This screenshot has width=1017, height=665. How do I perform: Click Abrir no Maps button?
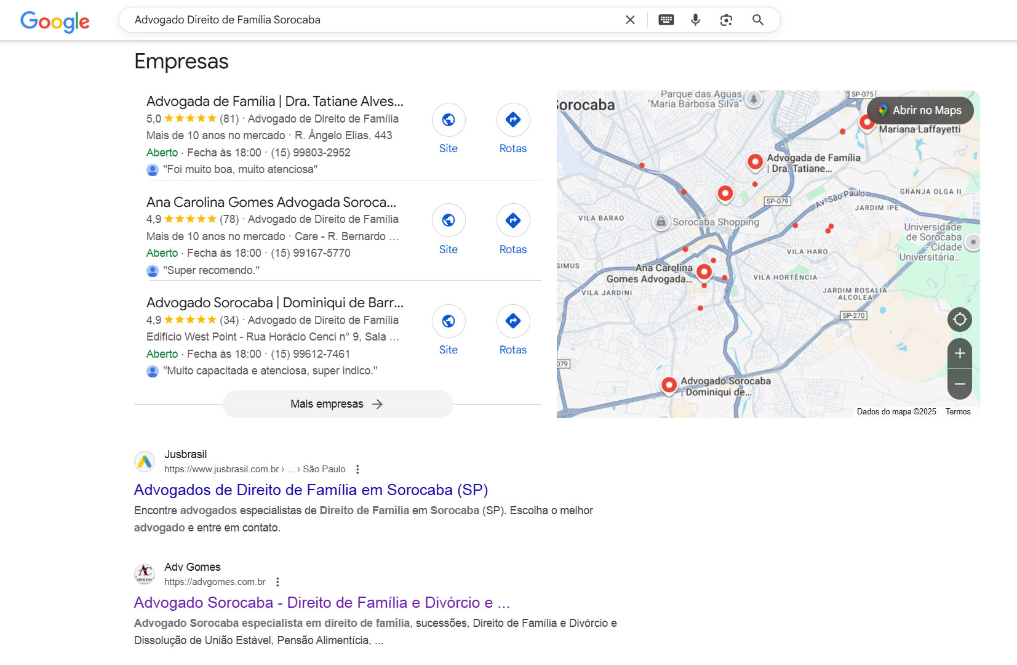click(920, 110)
